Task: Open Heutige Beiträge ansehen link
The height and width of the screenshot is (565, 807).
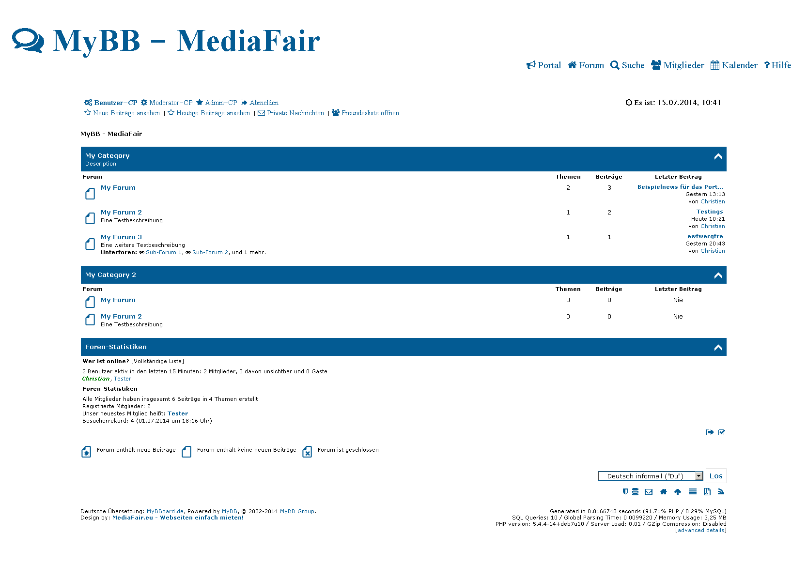Action: (x=213, y=113)
